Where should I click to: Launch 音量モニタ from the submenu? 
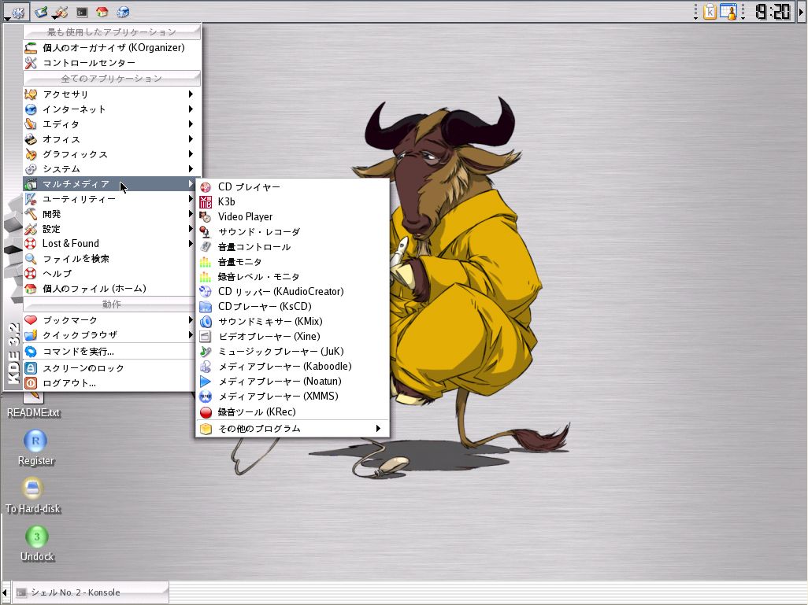coord(292,261)
